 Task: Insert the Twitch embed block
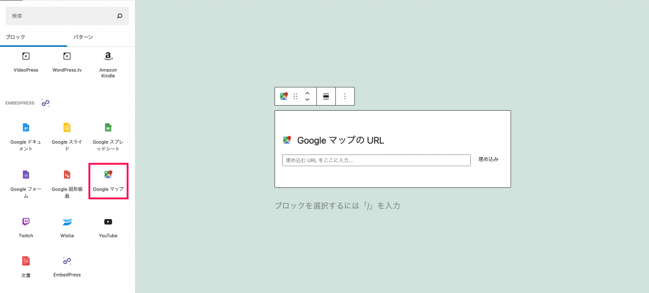click(x=25, y=227)
